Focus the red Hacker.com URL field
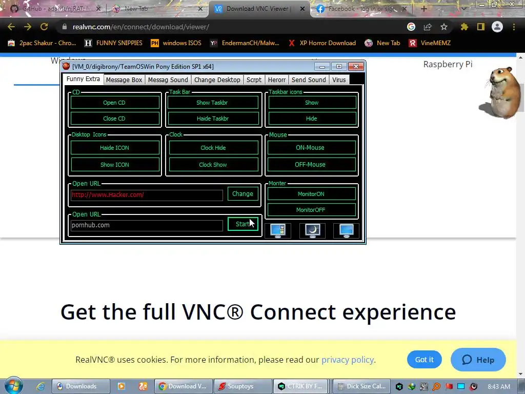The width and height of the screenshot is (525, 394). [147, 195]
